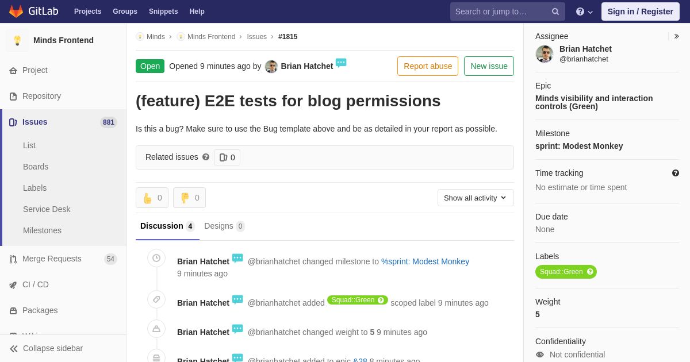This screenshot has height=362, width=690.
Task: Switch to the Designs tab
Action: (224, 226)
